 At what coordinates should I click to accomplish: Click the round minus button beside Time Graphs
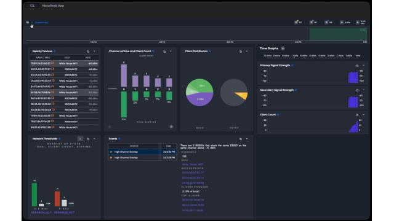[283, 48]
